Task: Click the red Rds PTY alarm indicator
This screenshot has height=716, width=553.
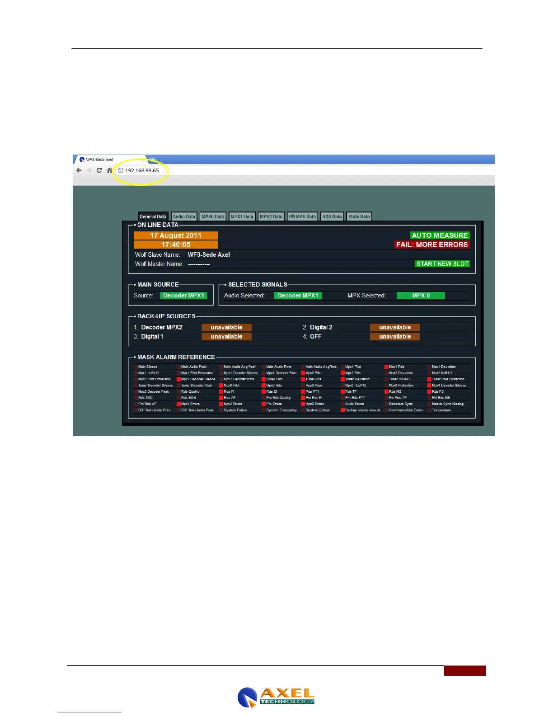Action: point(303,391)
